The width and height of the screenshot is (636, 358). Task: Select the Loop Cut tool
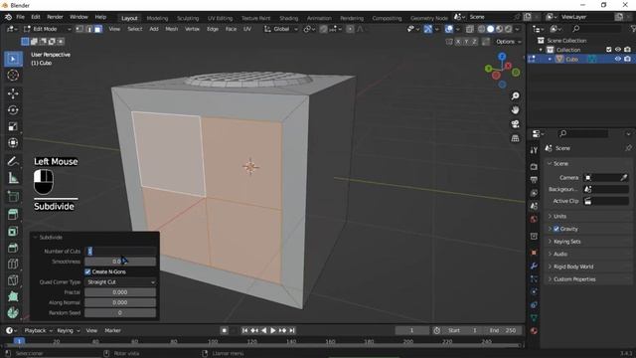point(13,264)
